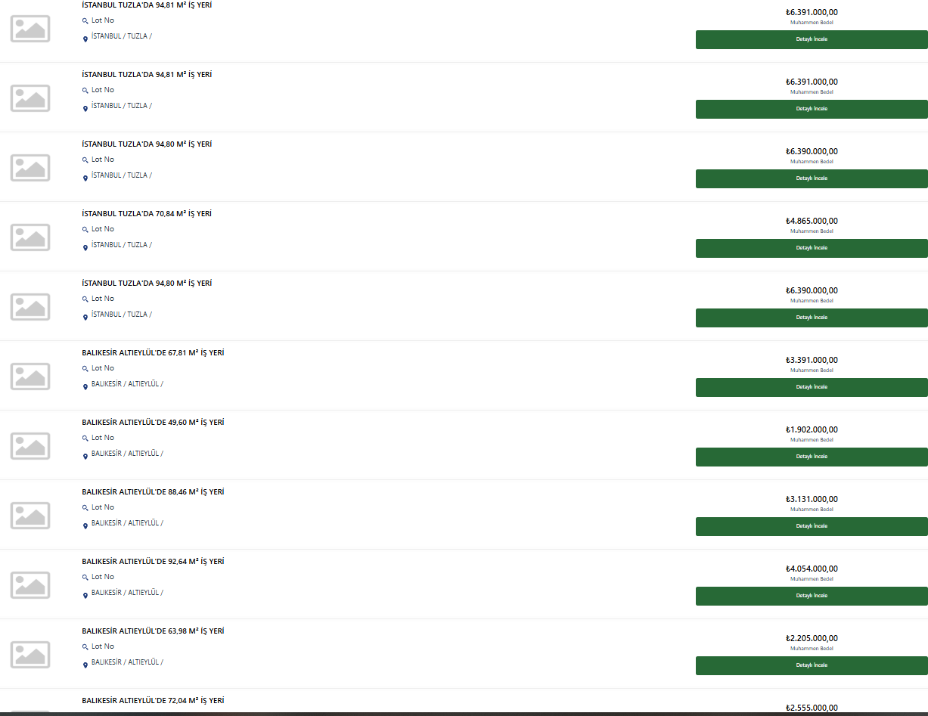Open the placeholder image of the 92,64 M² Altıeylül listing
The image size is (928, 716).
30,585
